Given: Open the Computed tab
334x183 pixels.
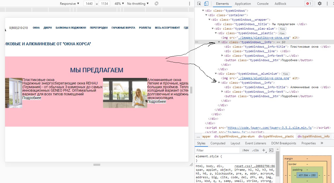Looking at the screenshot, I should 218,143.
